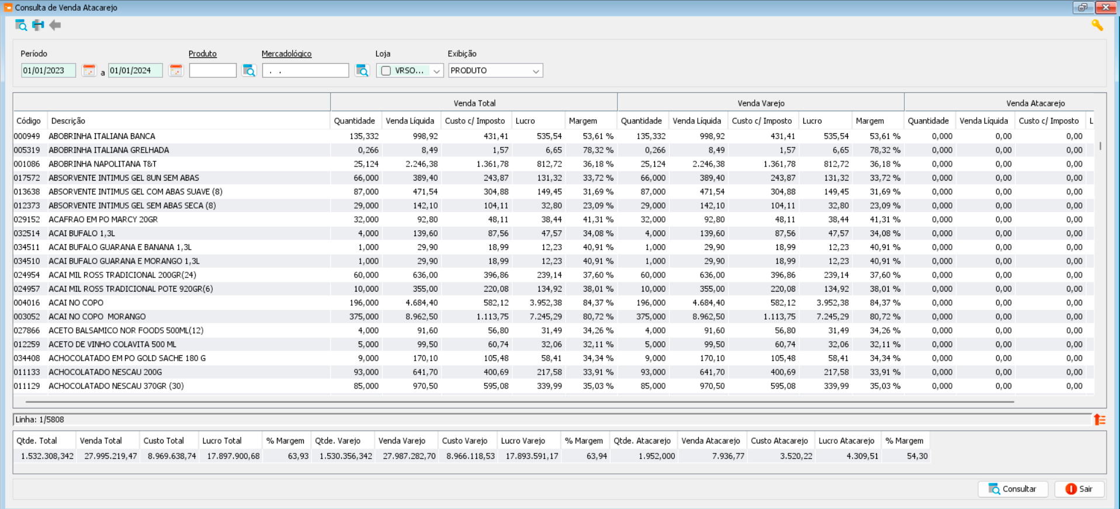Click the Sair button
Image resolution: width=1120 pixels, height=509 pixels.
(x=1079, y=489)
